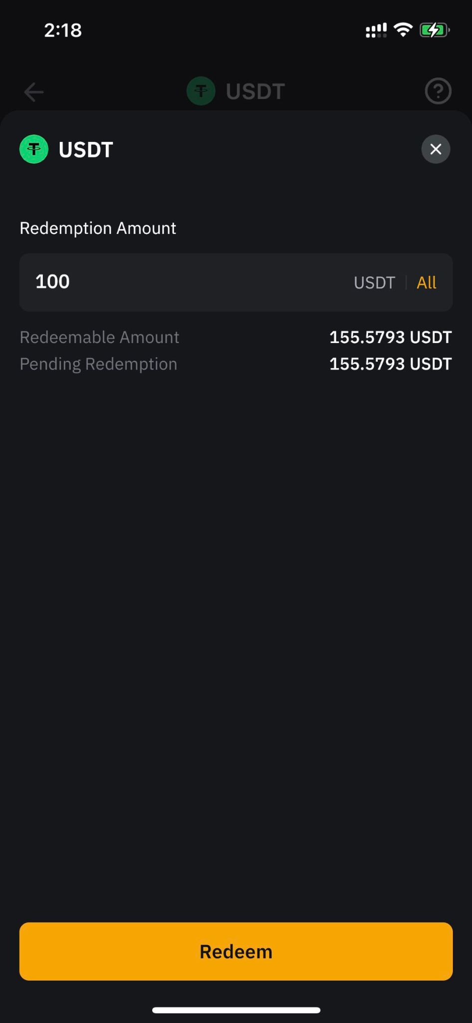Tap the USDT unit label in the input
The image size is (472, 1023).
(374, 283)
